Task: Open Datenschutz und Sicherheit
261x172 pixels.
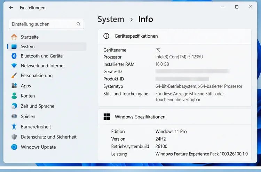Action: pyautogui.click(x=47, y=137)
